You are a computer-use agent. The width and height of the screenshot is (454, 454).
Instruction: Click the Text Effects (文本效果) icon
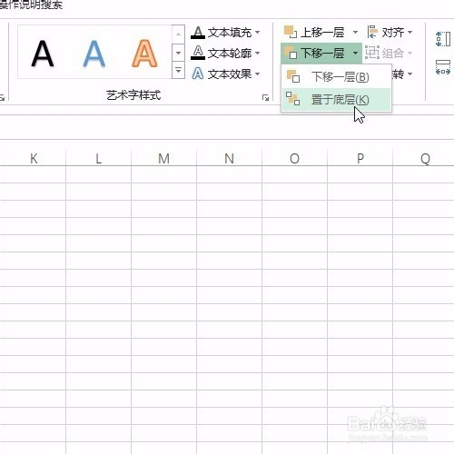(x=198, y=74)
